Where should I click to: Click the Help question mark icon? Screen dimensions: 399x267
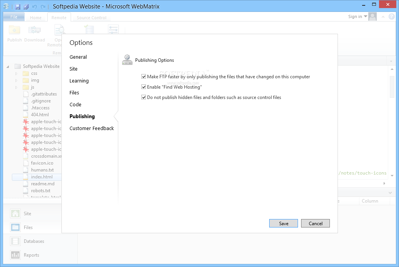click(392, 16)
